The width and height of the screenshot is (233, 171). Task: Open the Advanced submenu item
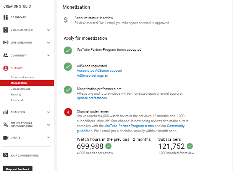[17, 100]
